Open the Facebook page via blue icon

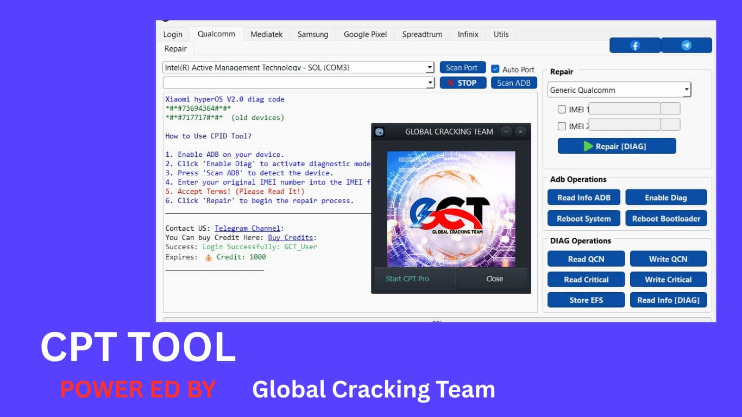(x=634, y=45)
